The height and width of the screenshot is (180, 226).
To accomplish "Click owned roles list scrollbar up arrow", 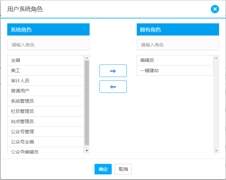I will [x=216, y=58].
